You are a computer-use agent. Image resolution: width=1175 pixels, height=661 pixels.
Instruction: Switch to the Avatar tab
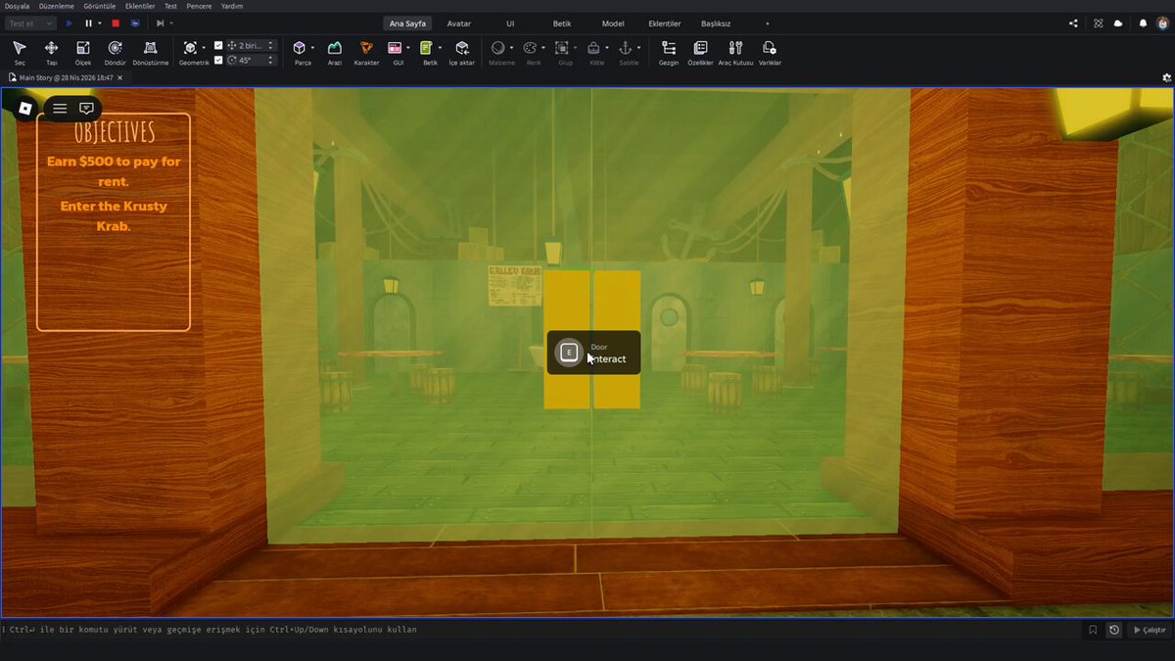459,23
